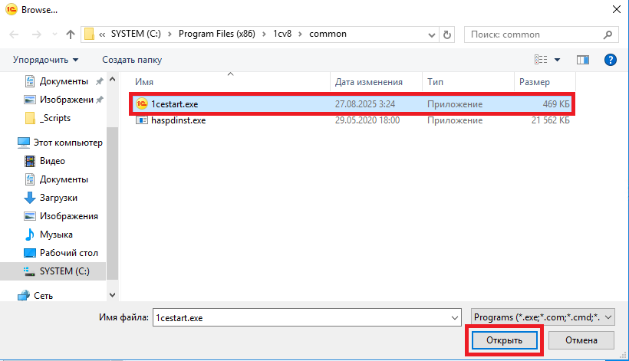Select Музыка in the navigation pane

coord(56,235)
